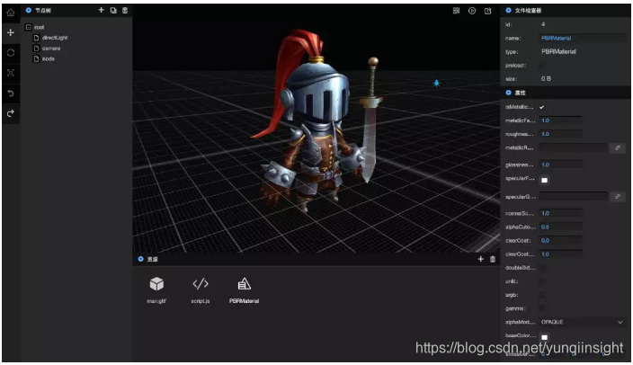This screenshot has height=365, width=633.
Task: Click the type value PBRMaterial text
Action: [558, 51]
